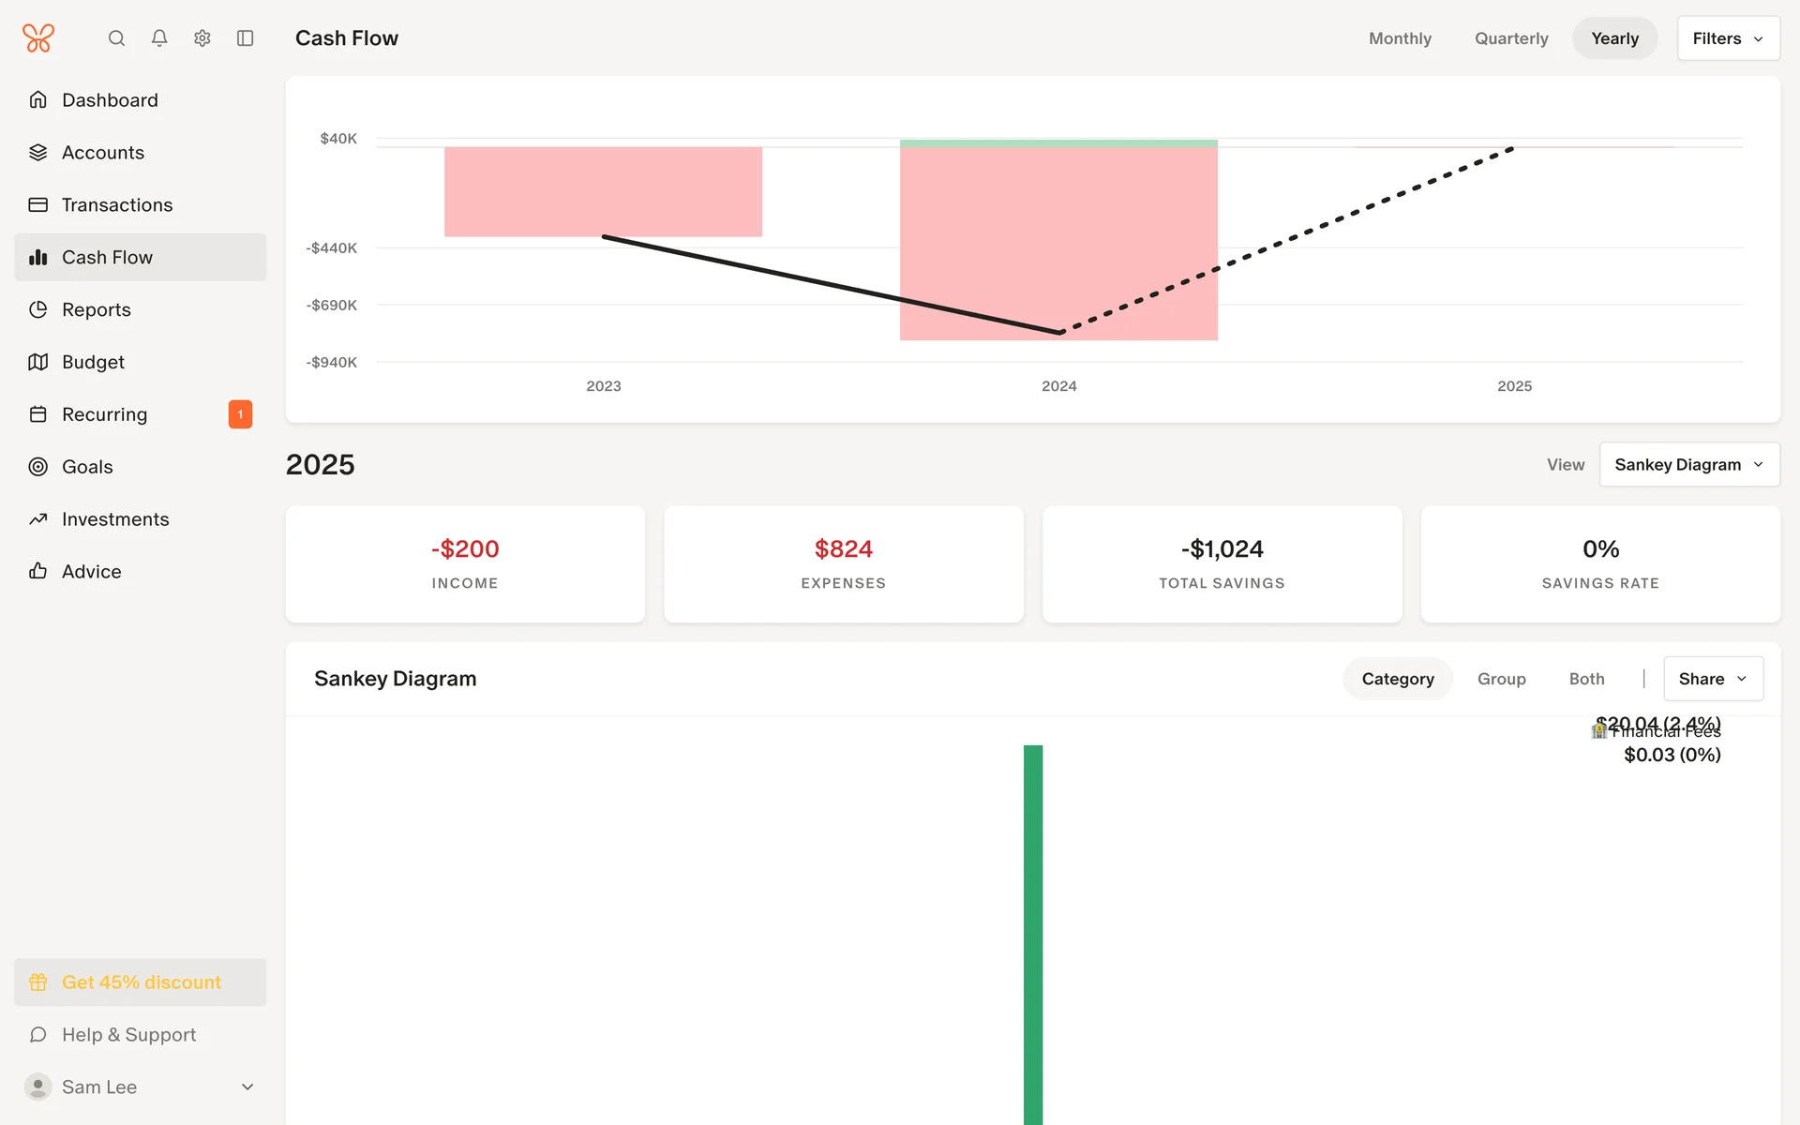Open Goals via target icon
This screenshot has width=1800, height=1125.
pos(38,467)
